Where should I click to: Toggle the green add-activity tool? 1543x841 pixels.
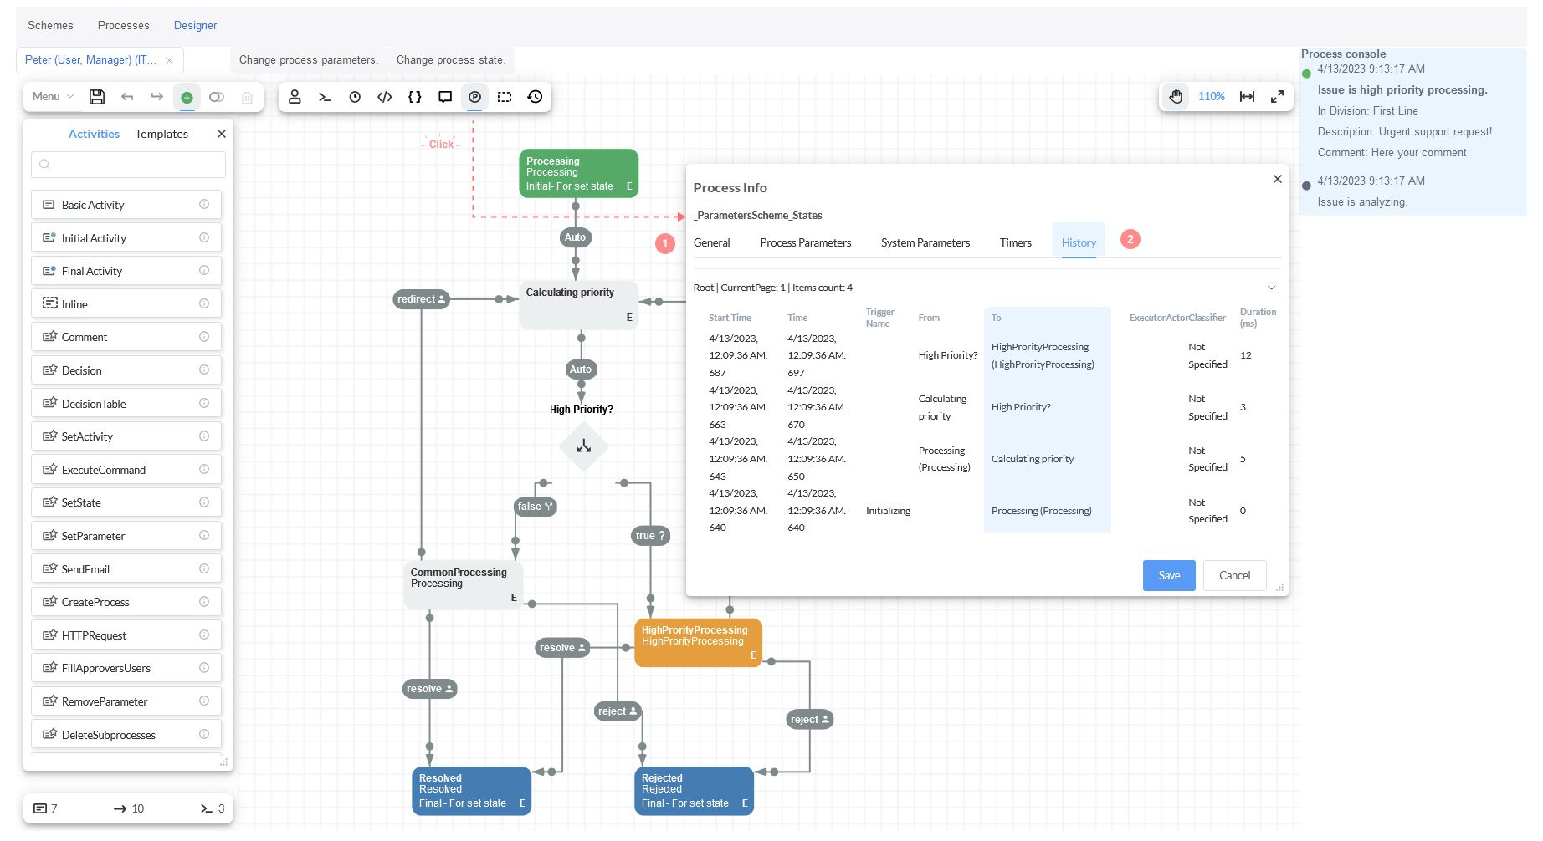[x=187, y=97]
